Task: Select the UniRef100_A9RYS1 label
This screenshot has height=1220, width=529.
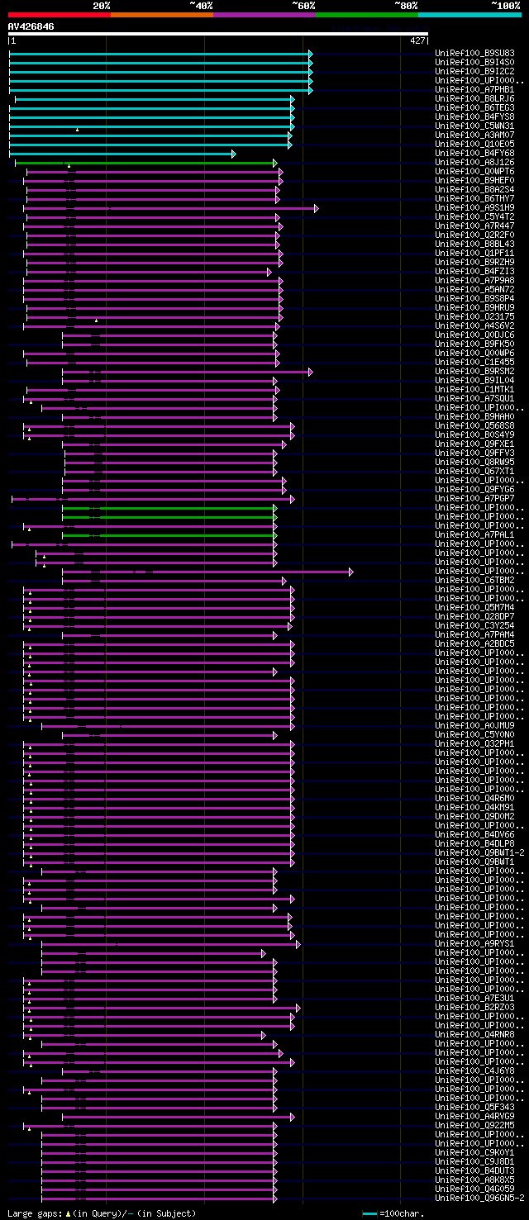Action: 474,944
